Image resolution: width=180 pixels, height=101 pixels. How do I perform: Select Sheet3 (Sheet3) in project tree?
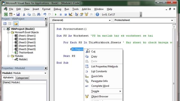pyautogui.click(x=27, y=42)
